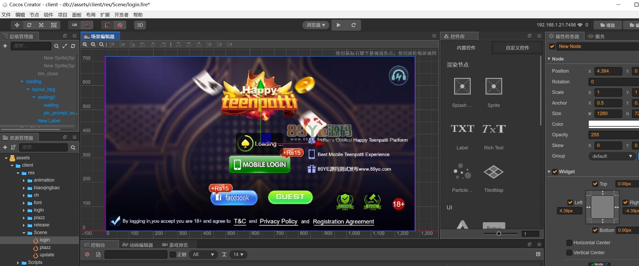Uncheck the Widget Right alignment
The image size is (639, 266).
click(x=625, y=202)
